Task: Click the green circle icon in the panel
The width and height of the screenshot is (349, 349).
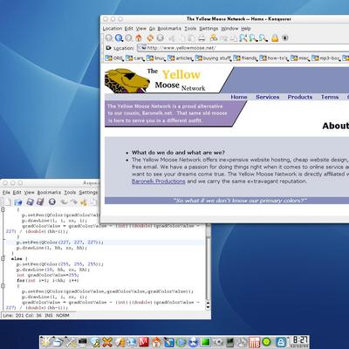Action: click(x=267, y=342)
